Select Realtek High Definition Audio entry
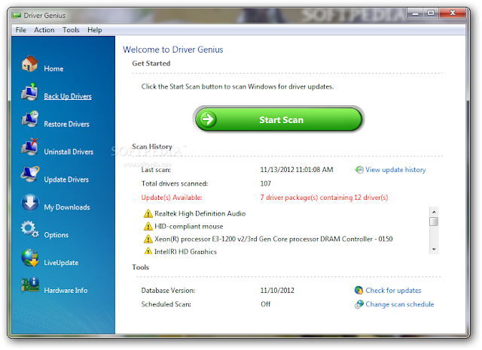Screen dimensions: 482x350 200,213
